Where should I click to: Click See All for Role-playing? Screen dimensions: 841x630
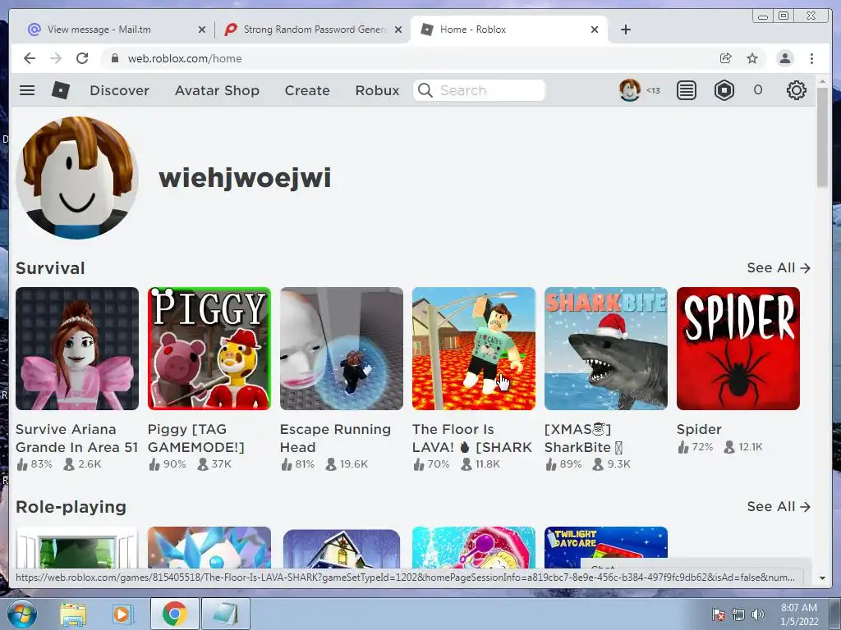[x=779, y=506]
